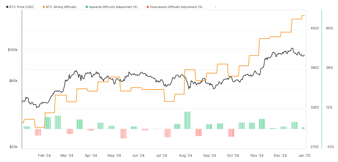
Task: Click the red Downwards Adjustment legend dot
Action: point(148,7)
